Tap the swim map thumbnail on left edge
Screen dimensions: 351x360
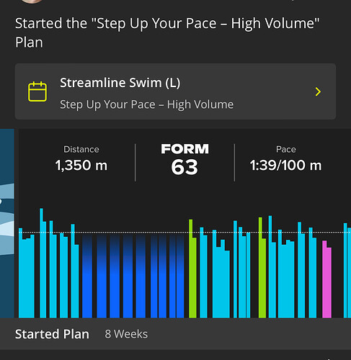(x=7, y=223)
